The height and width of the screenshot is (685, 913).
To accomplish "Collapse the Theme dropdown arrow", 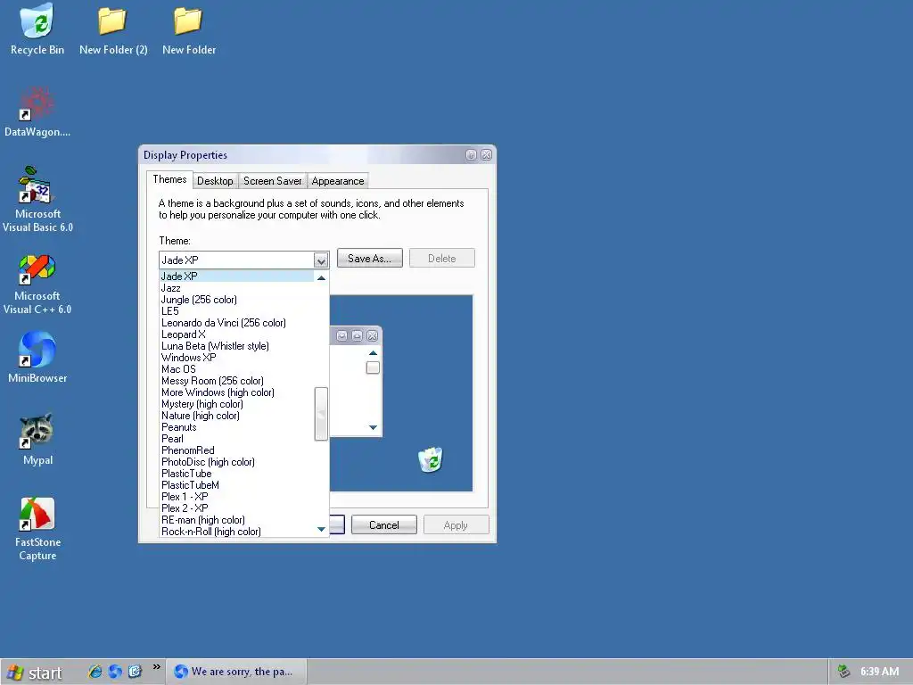I will [x=321, y=260].
